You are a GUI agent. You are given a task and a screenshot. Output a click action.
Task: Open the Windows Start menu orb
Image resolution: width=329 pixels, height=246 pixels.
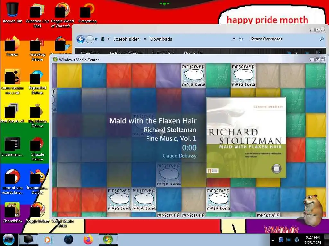point(9,240)
